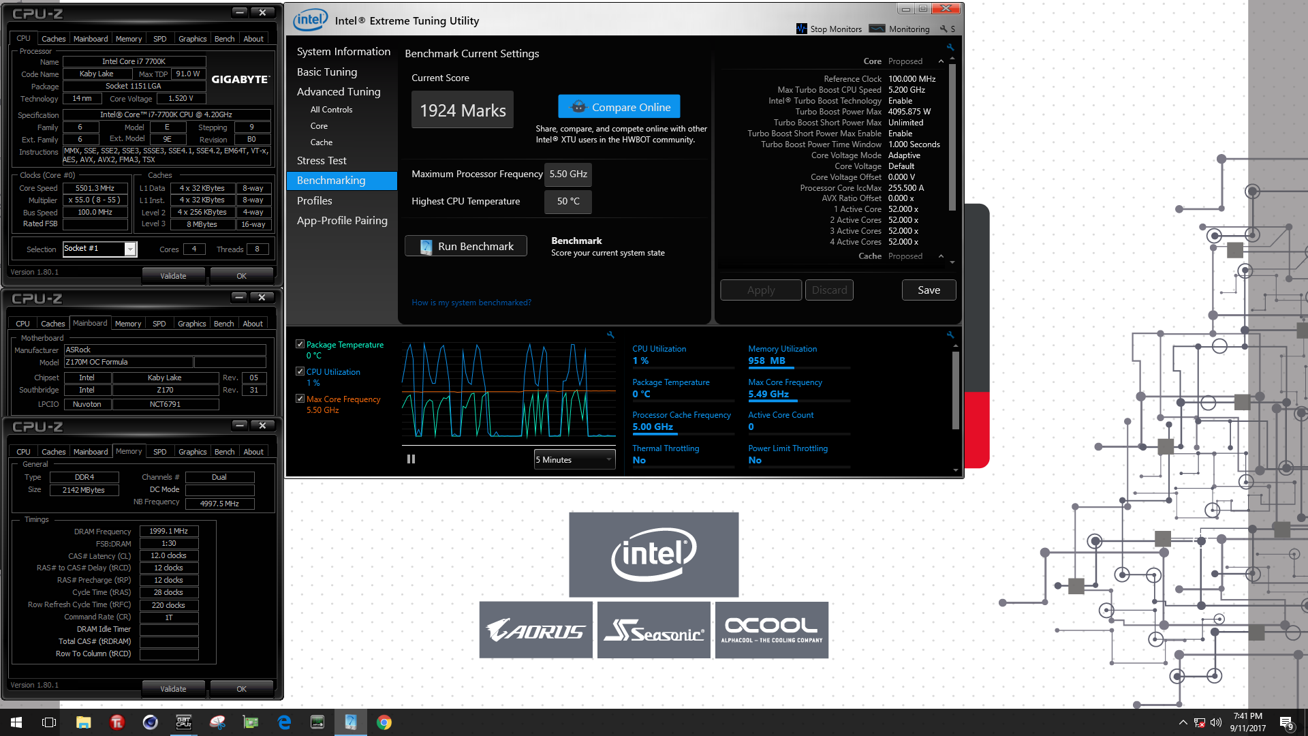Screen dimensions: 1308x736
Task: Select All Controls under Advanced Tuning
Action: [x=331, y=110]
